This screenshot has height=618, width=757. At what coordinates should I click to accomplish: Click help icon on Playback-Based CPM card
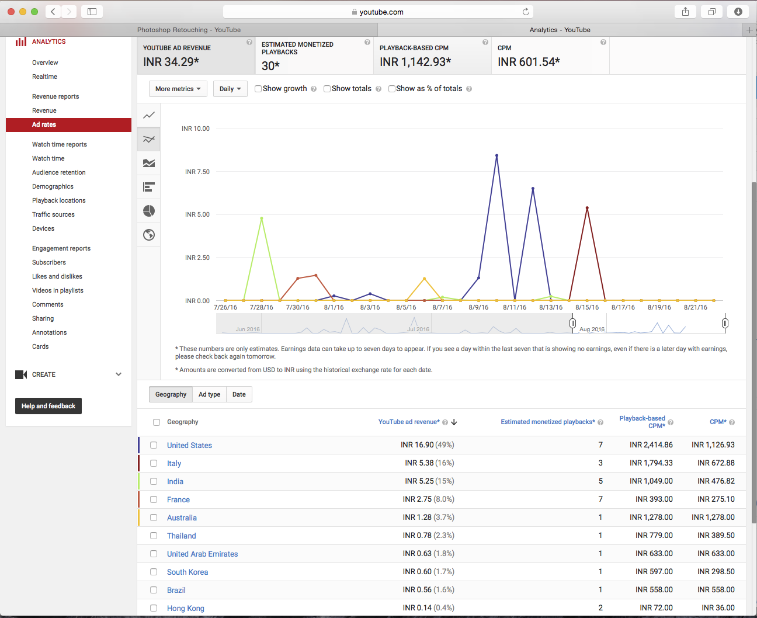pyautogui.click(x=485, y=42)
